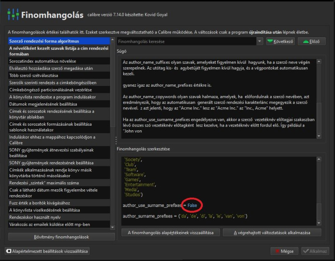Click the 'Software' entry in editor
The image size is (335, 261).
point(134,174)
